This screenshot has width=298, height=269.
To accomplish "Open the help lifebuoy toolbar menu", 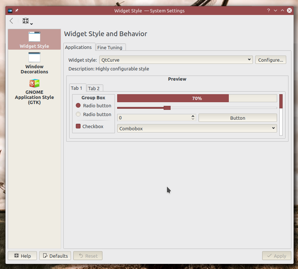I will [x=27, y=21].
